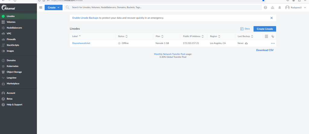Toggle group by tag icon
This screenshot has width=309, height=134.
[x=273, y=36]
